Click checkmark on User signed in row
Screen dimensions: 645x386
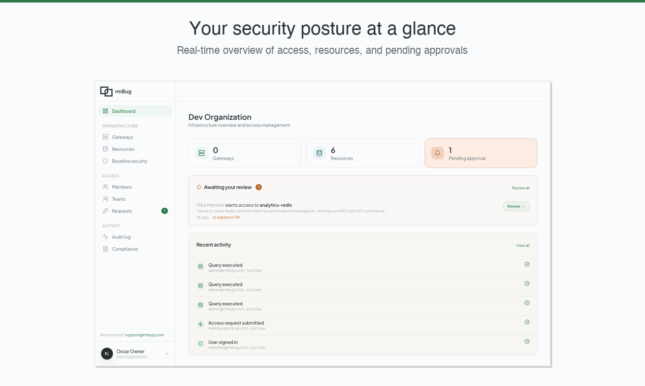(x=527, y=341)
